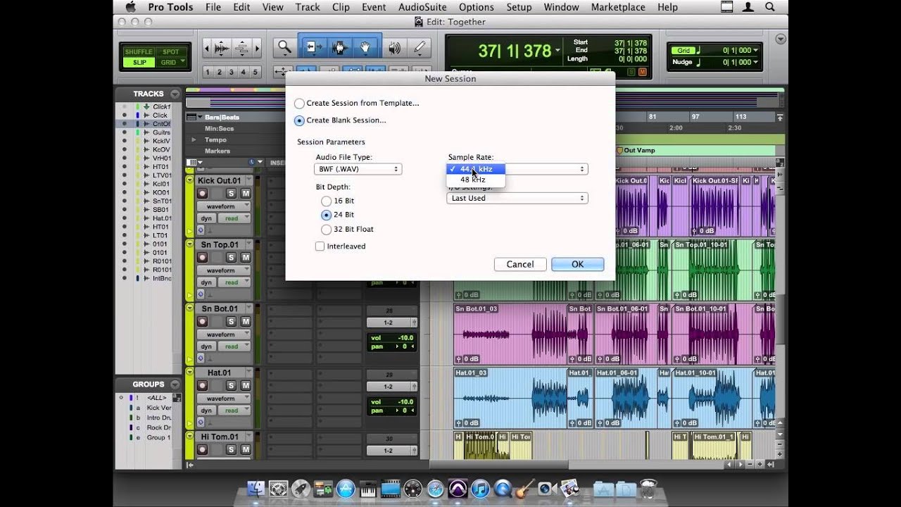The image size is (901, 507).
Task: Select 48 kHz sample rate option
Action: 475,180
